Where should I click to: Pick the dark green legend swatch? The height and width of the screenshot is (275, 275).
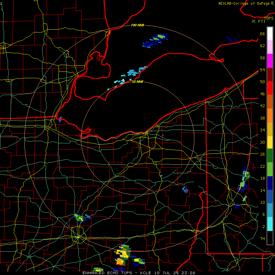pyautogui.click(x=270, y=156)
